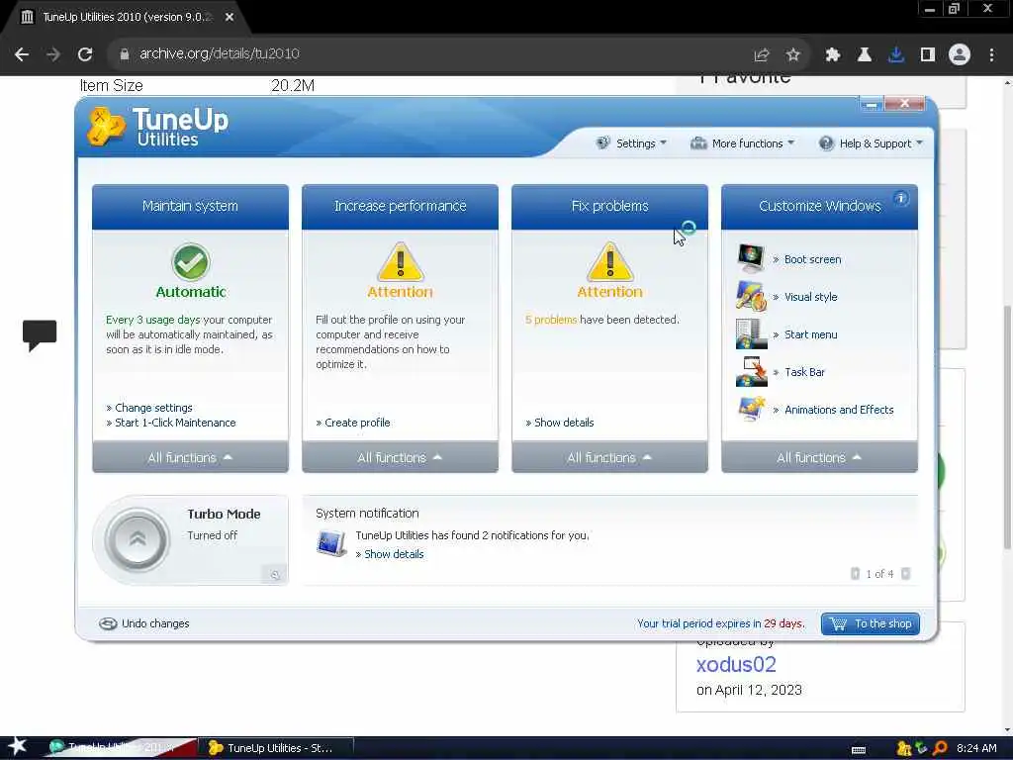
Task: Expand All functions under Customize Windows
Action: (819, 457)
